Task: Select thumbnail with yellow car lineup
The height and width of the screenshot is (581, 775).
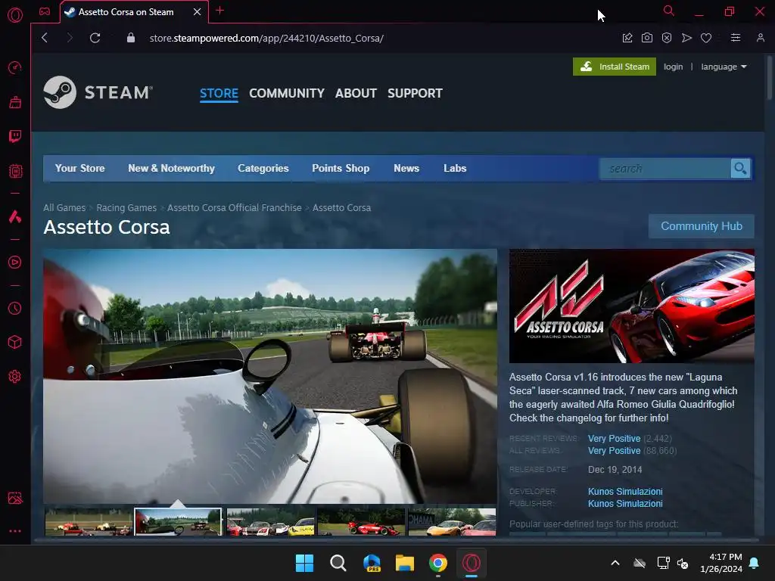Action: click(270, 522)
